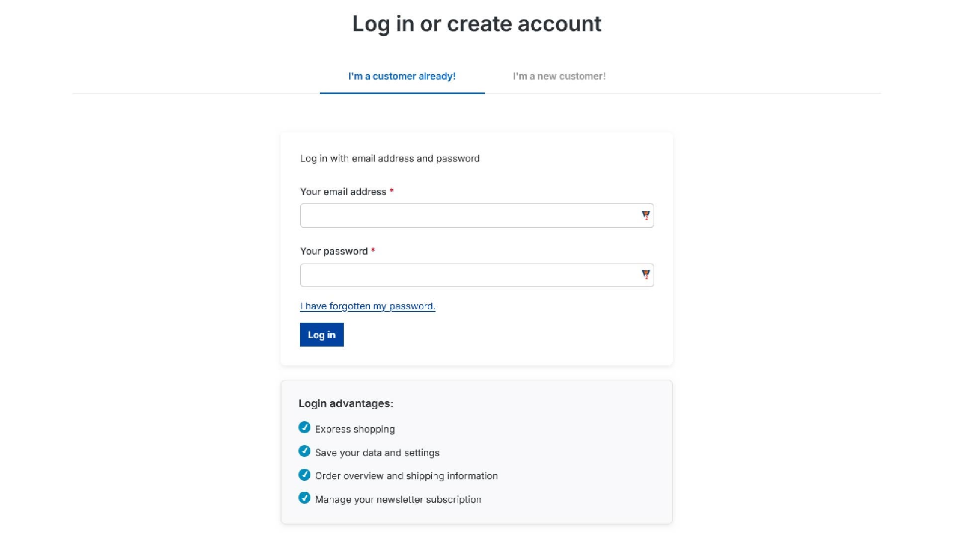Click the Your email address label

point(343,191)
